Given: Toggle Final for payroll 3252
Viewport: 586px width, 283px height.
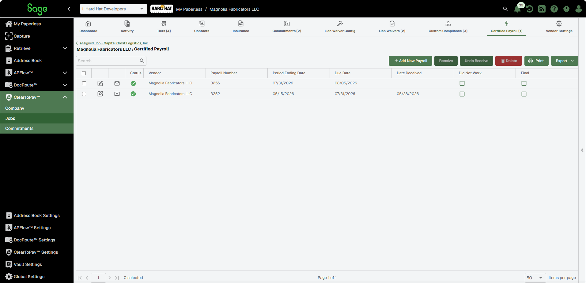Looking at the screenshot, I should tap(524, 94).
